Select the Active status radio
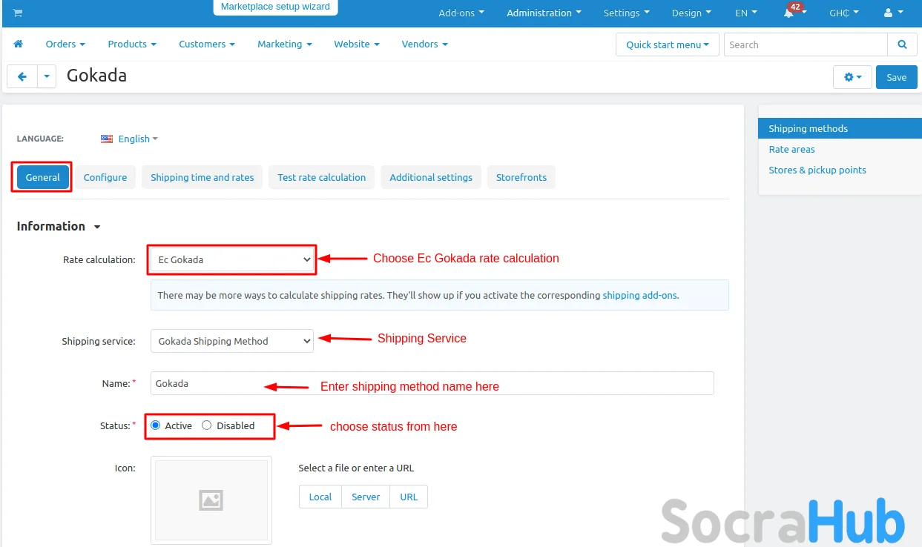The height and width of the screenshot is (547, 922). pos(155,425)
